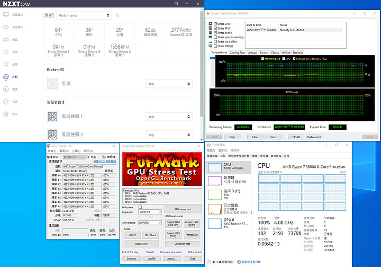This screenshot has height=267, width=381.
Task: Open the FurMark Log file button
Action: [x=151, y=259]
